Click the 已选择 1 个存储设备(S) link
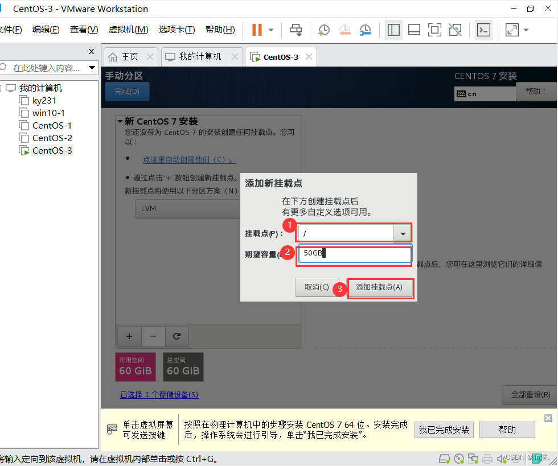This screenshot has width=558, height=466. pyautogui.click(x=159, y=394)
